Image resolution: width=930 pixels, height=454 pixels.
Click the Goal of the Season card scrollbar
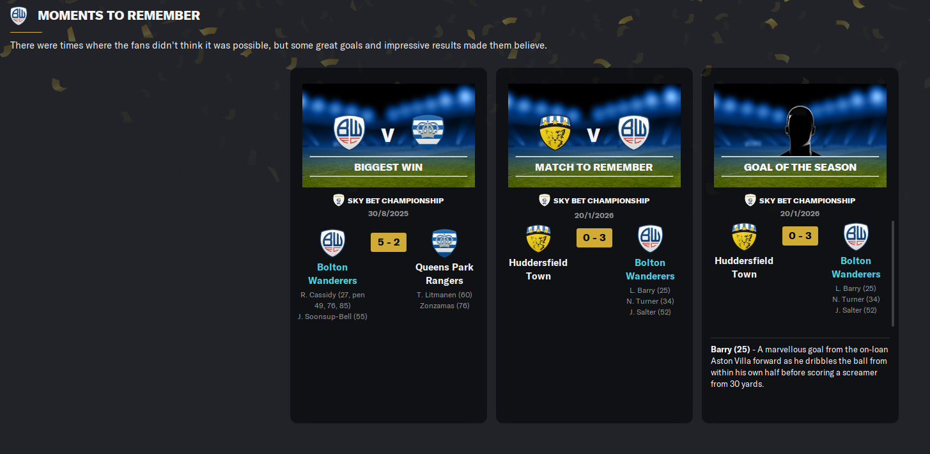[893, 274]
